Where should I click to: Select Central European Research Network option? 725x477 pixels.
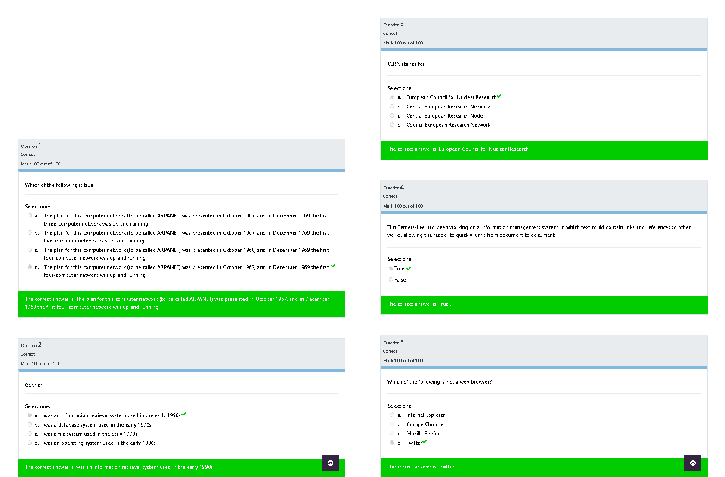392,106
